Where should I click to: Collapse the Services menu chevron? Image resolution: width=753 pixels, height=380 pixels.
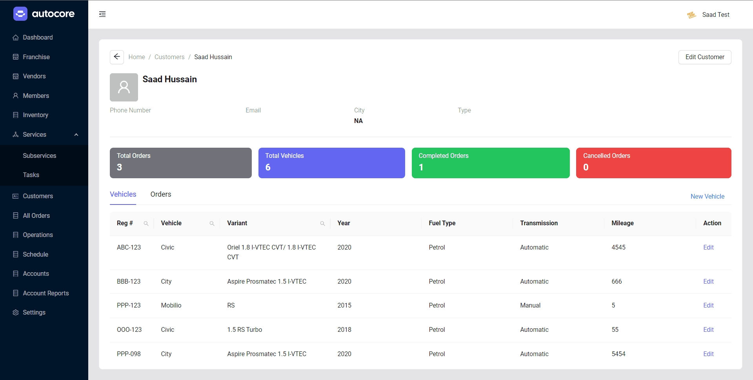pyautogui.click(x=76, y=135)
